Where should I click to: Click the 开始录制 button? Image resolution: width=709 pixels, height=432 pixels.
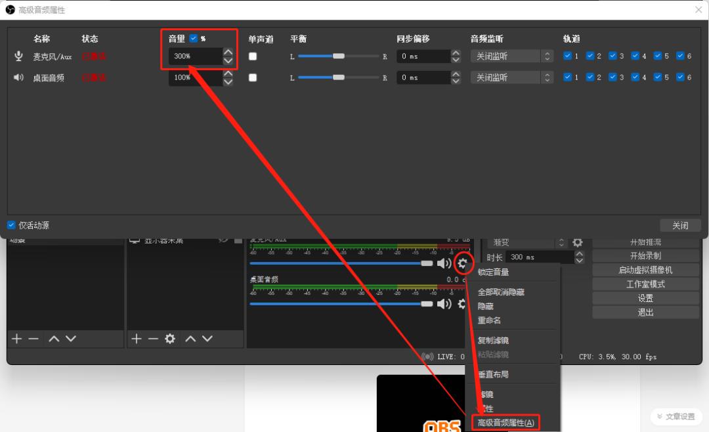(x=645, y=256)
